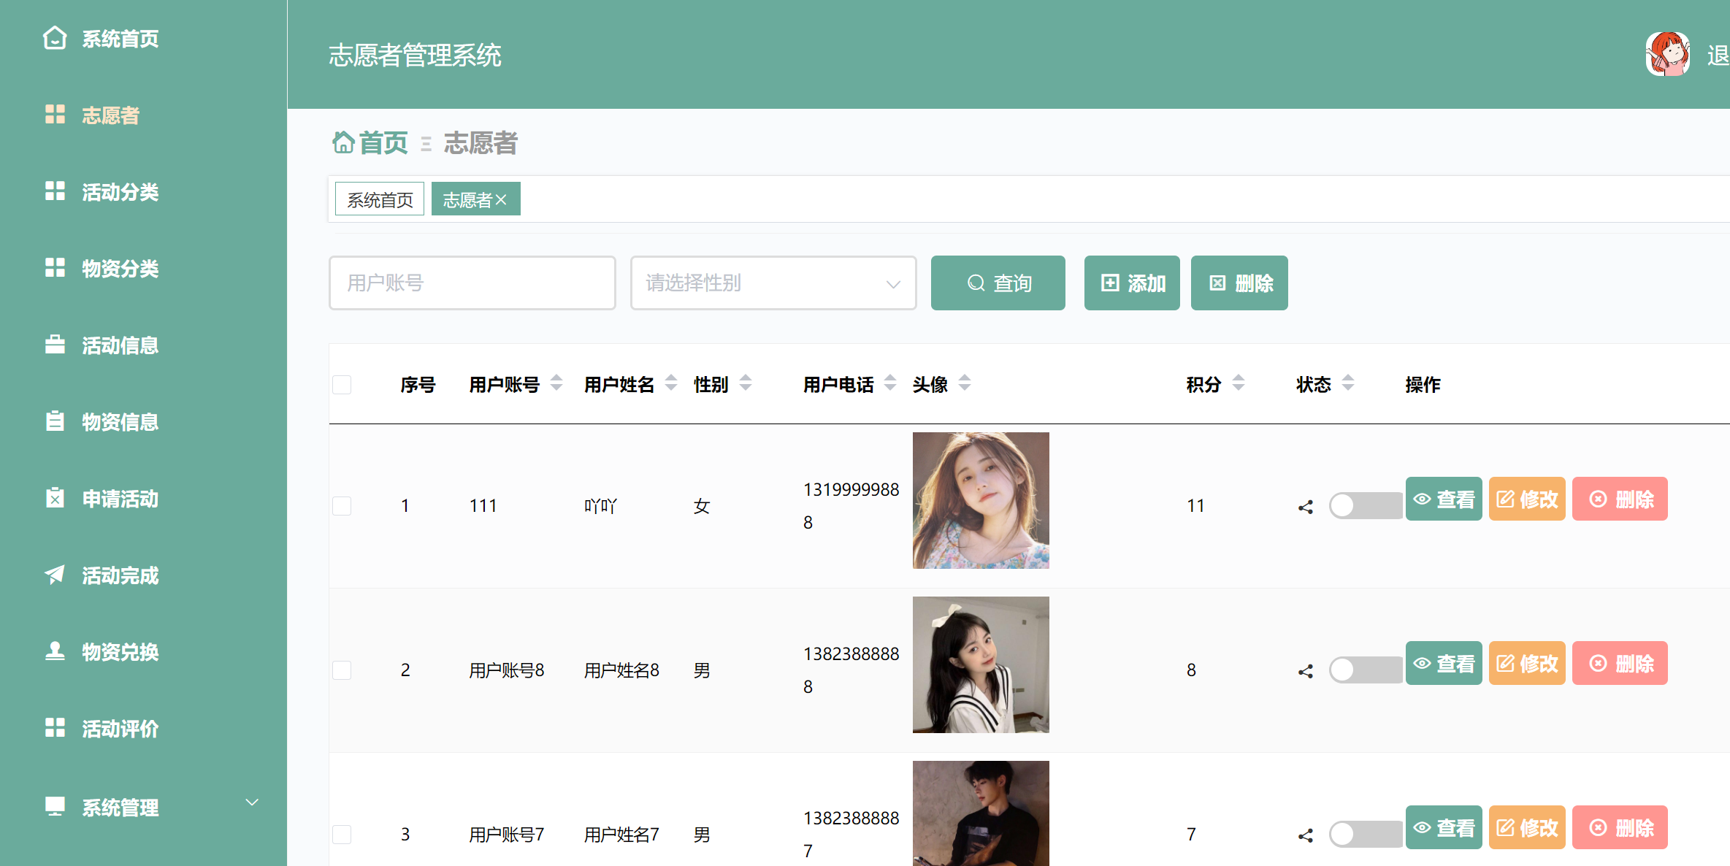1730x866 pixels.
Task: Click the user account input field
Action: tap(472, 283)
